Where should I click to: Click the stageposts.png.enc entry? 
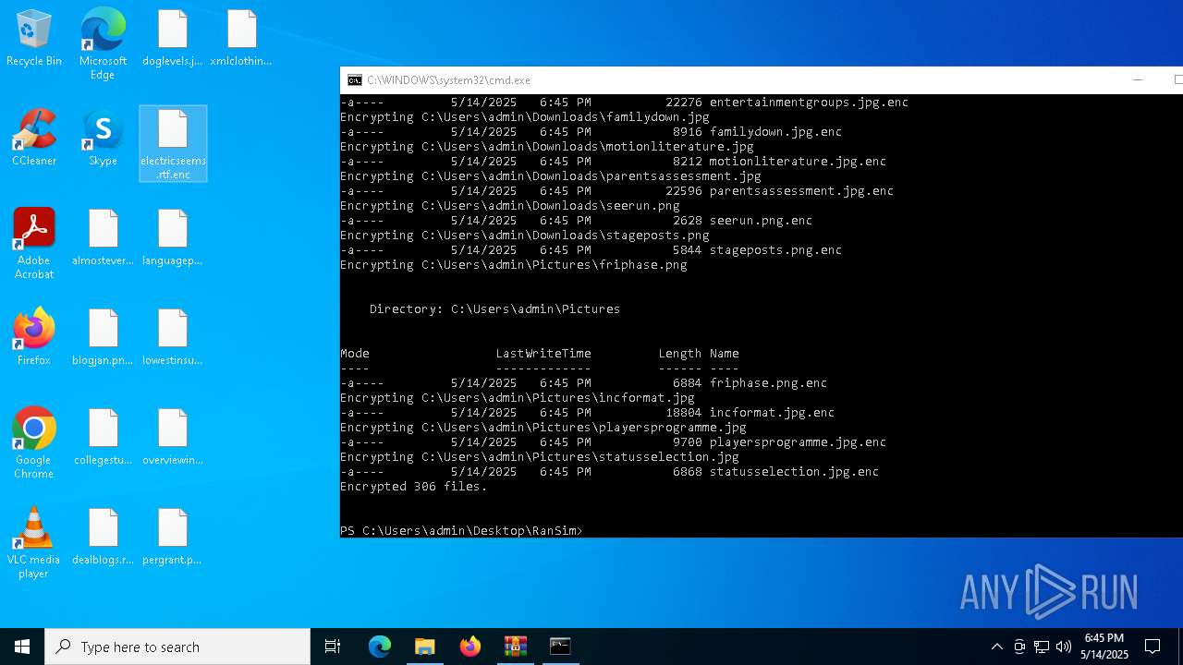(x=775, y=250)
